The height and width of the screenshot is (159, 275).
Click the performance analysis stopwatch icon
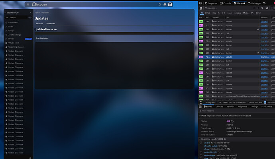201,103
